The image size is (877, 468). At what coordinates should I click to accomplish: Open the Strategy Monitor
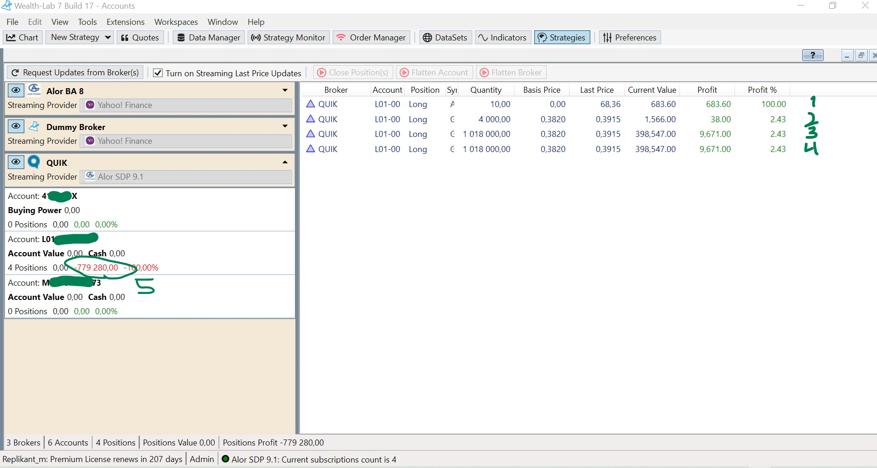288,38
